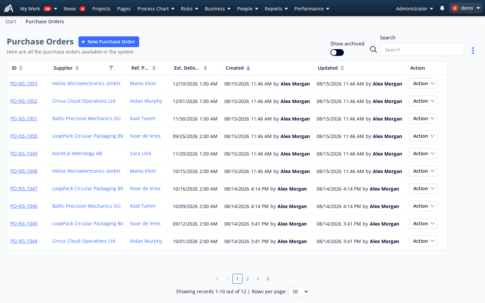Click the app logo in navbar
Image resolution: width=485 pixels, height=303 pixels.
pos(8,8)
